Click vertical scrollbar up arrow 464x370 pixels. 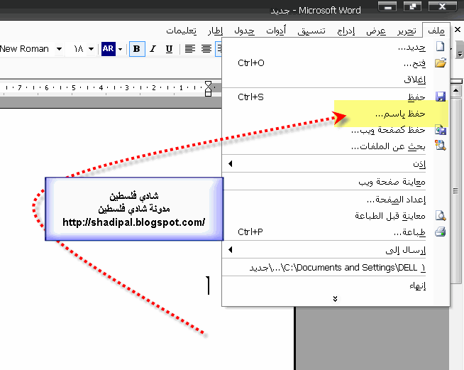pos(455,90)
